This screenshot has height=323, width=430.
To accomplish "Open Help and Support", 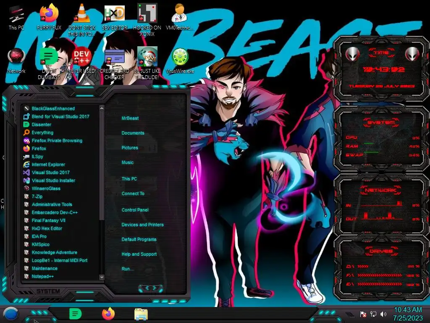I will coord(139,254).
